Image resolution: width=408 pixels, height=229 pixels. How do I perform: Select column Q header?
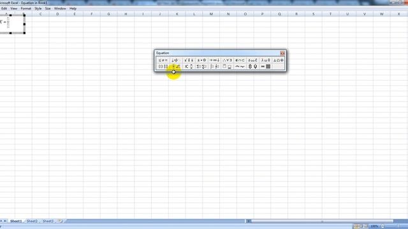279,14
